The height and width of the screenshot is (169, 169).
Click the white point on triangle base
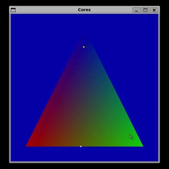tap(81, 146)
